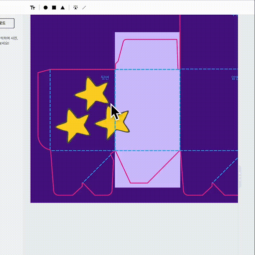
Task: Select the line drawing tool
Action: (x=84, y=8)
